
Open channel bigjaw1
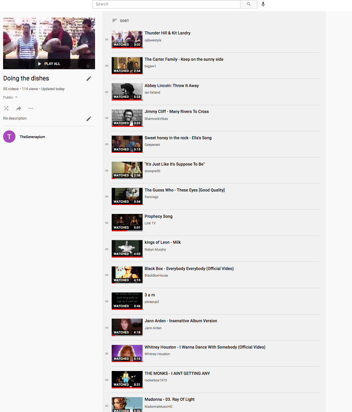pyautogui.click(x=150, y=66)
